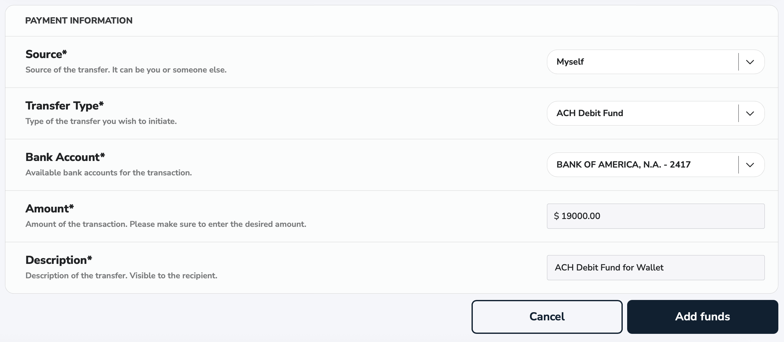Click the Add funds button
The image size is (784, 342).
(x=702, y=316)
